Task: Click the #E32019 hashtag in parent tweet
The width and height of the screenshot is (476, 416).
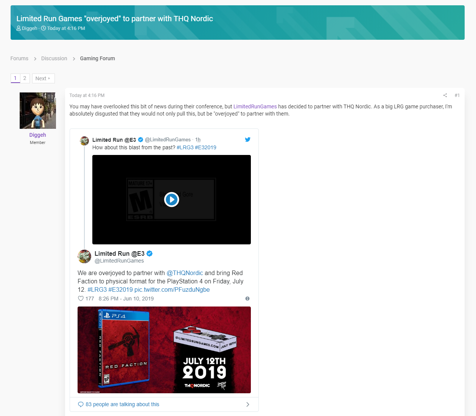Action: click(205, 147)
